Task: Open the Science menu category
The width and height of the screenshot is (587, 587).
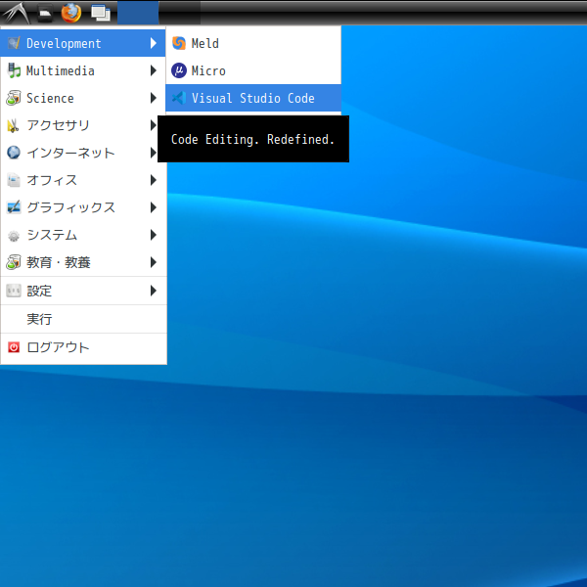Action: [x=83, y=98]
